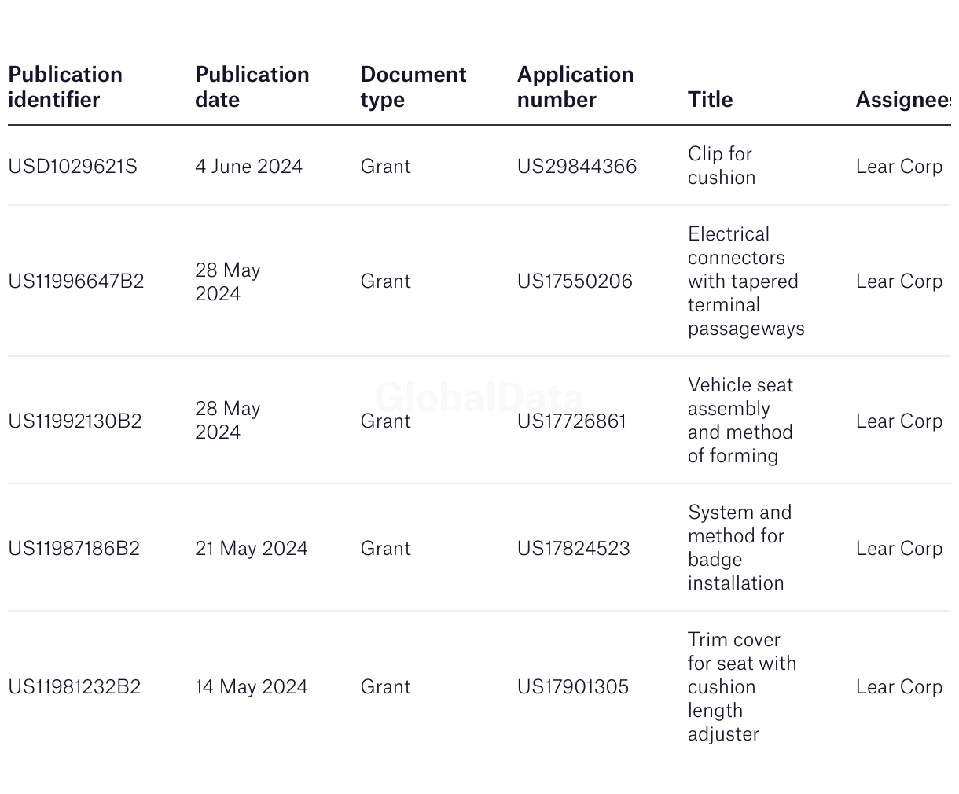
Task: Click application number US17550206
Action: coord(574,281)
